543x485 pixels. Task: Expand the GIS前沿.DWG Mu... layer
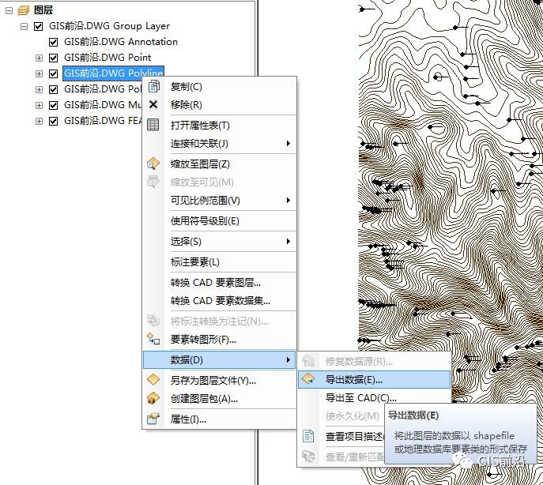click(x=40, y=105)
